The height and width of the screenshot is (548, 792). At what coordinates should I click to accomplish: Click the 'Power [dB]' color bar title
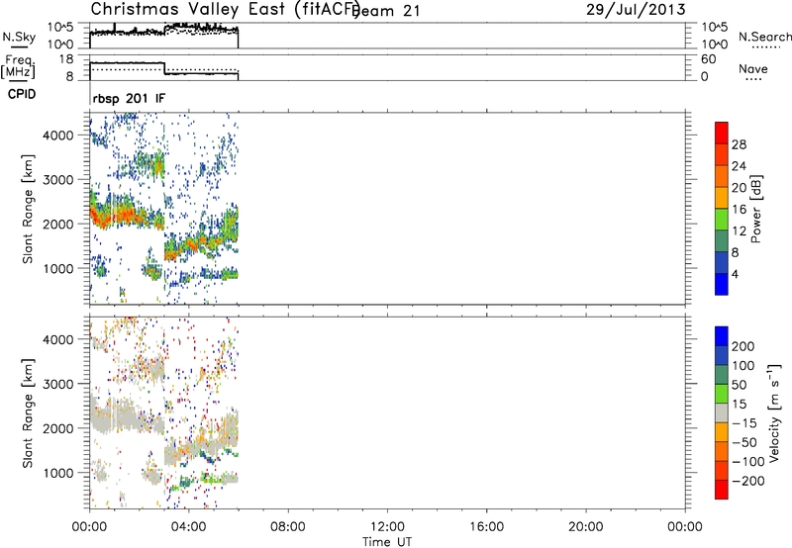pyautogui.click(x=756, y=209)
